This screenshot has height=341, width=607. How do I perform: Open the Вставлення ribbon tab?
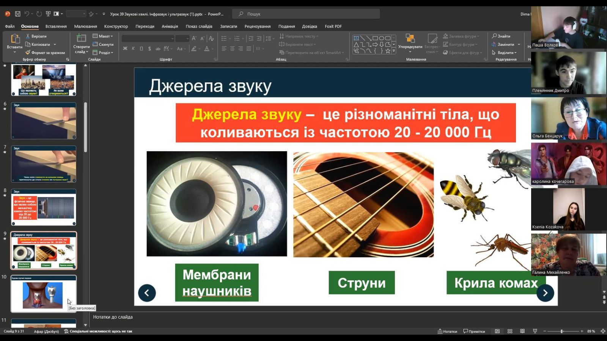coord(56,27)
